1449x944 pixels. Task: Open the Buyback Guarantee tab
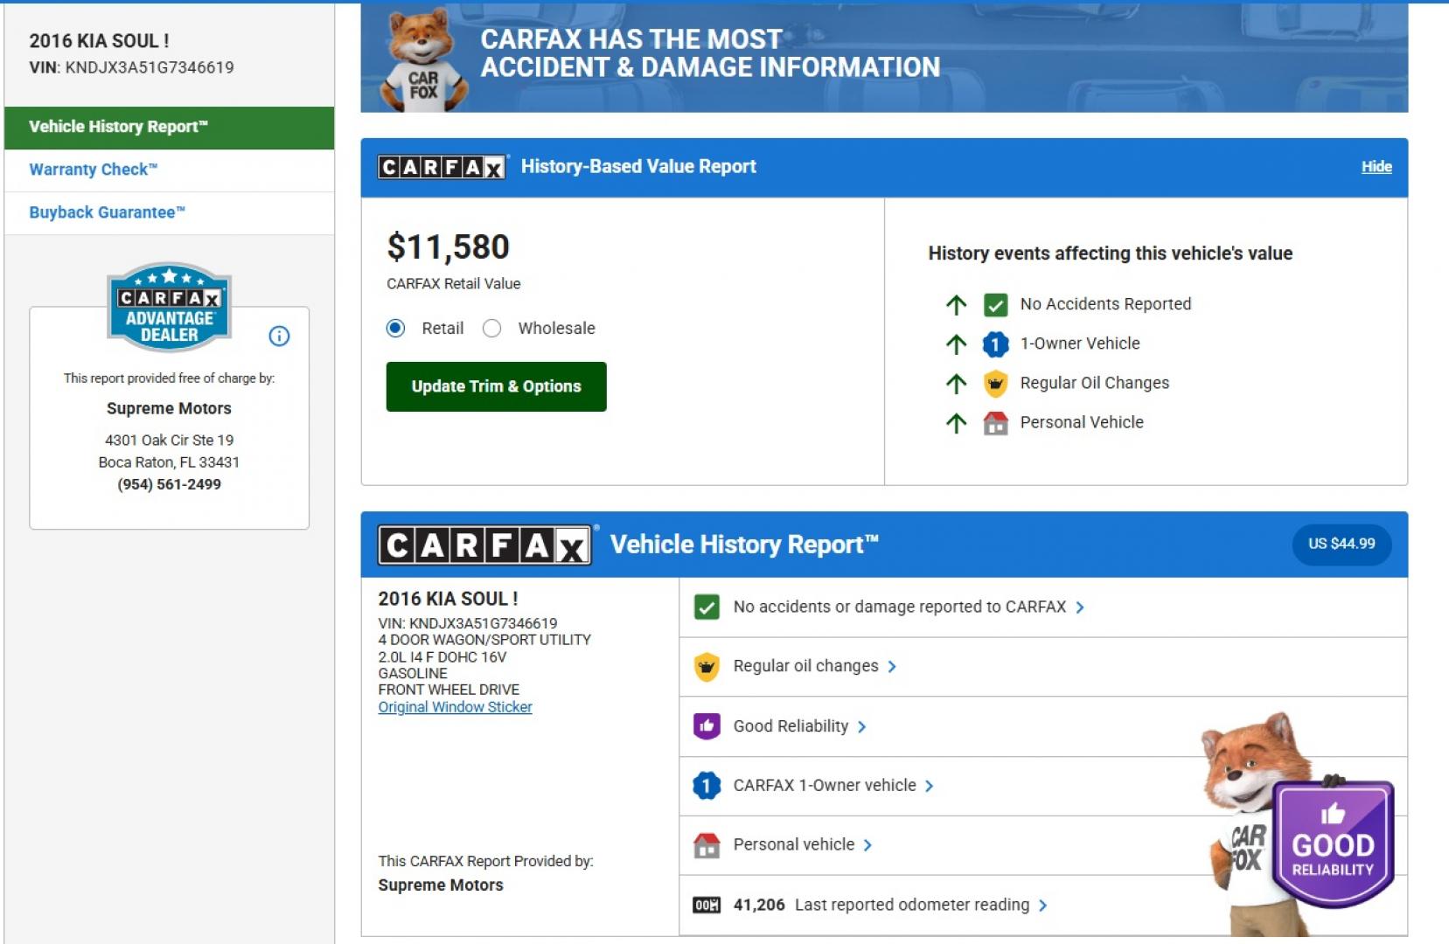pos(107,212)
